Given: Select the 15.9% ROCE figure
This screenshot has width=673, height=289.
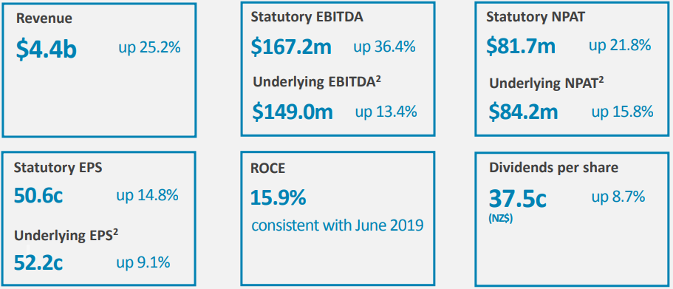Looking at the screenshot, I should pos(278,197).
